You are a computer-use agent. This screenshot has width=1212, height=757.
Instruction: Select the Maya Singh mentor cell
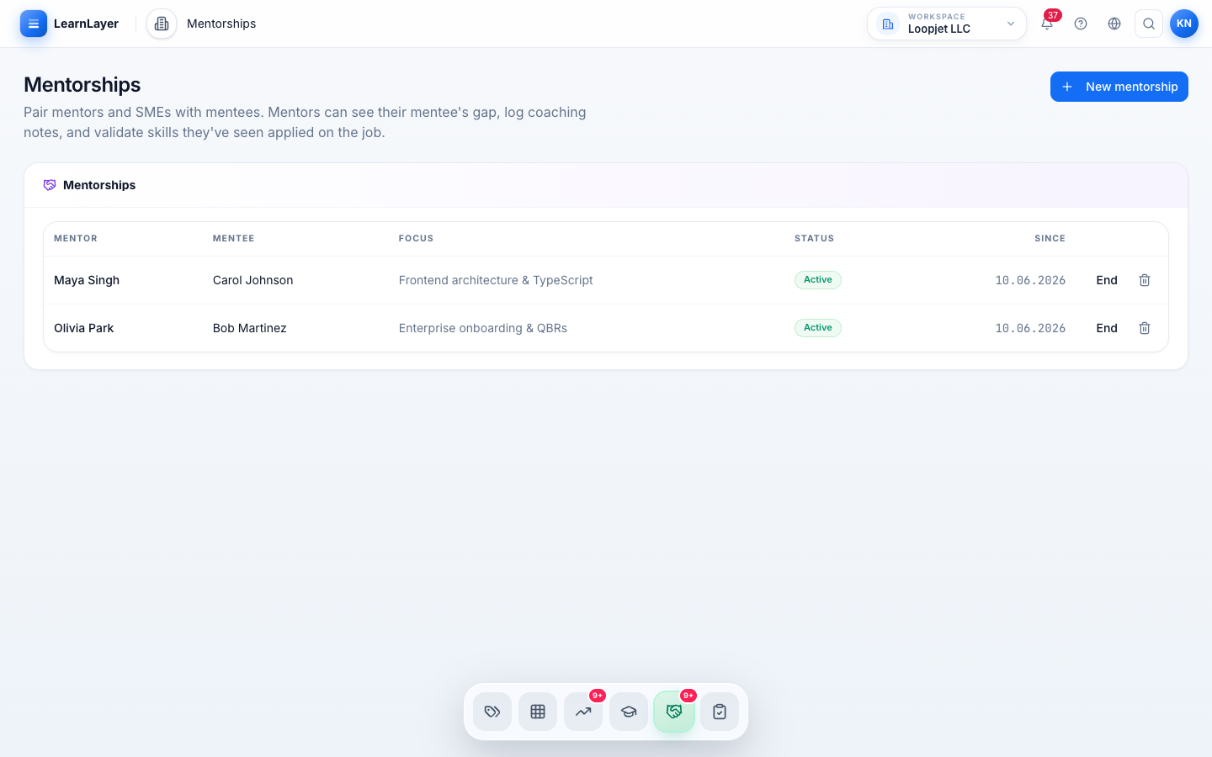(x=87, y=280)
